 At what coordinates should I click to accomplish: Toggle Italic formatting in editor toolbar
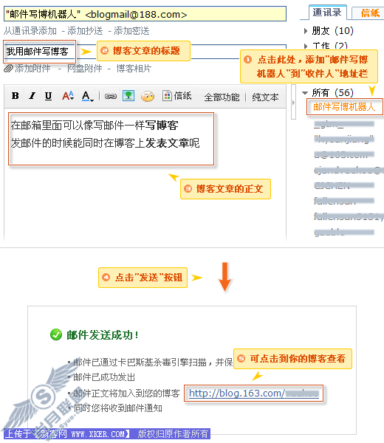[32, 96]
